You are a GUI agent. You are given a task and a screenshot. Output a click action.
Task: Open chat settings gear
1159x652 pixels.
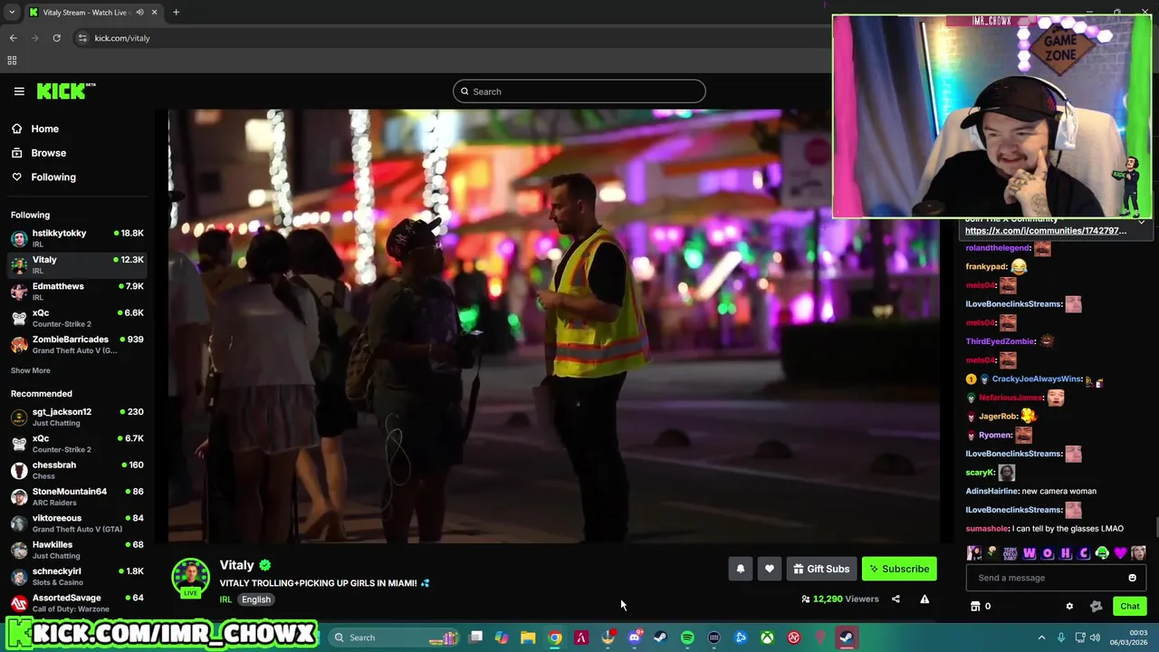click(1069, 606)
